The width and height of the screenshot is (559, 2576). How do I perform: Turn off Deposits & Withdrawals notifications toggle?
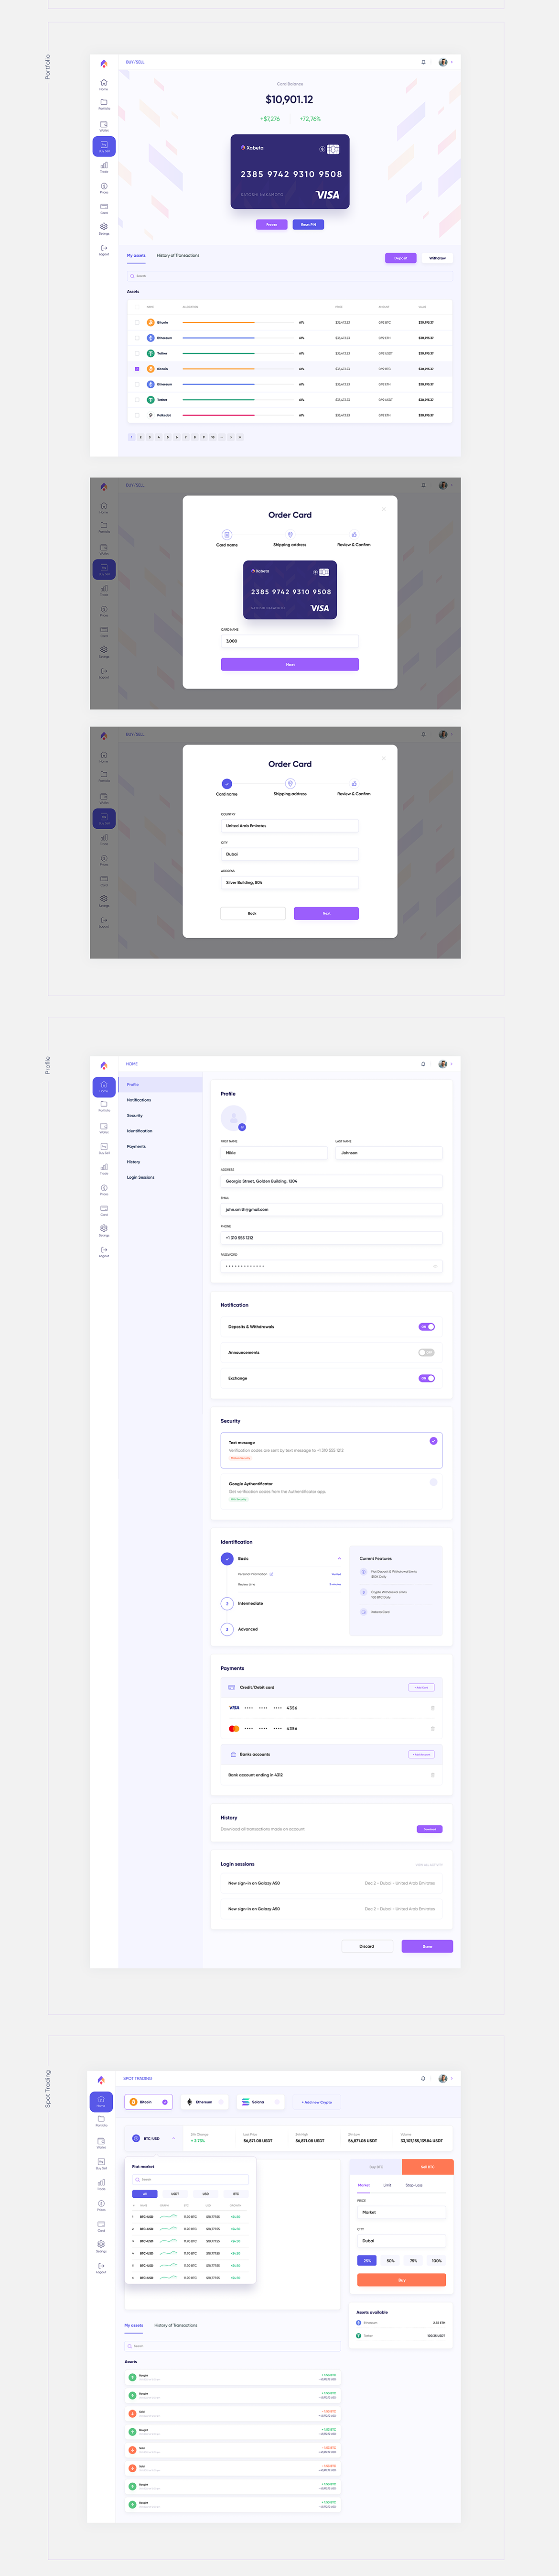pos(427,1327)
